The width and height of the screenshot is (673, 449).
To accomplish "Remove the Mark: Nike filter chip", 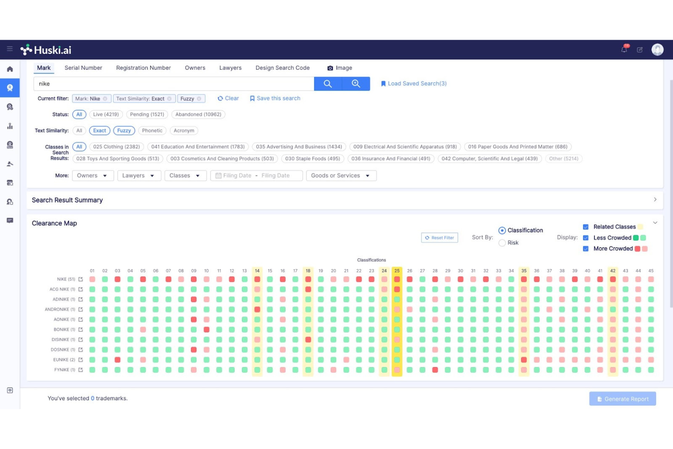I will 105,99.
